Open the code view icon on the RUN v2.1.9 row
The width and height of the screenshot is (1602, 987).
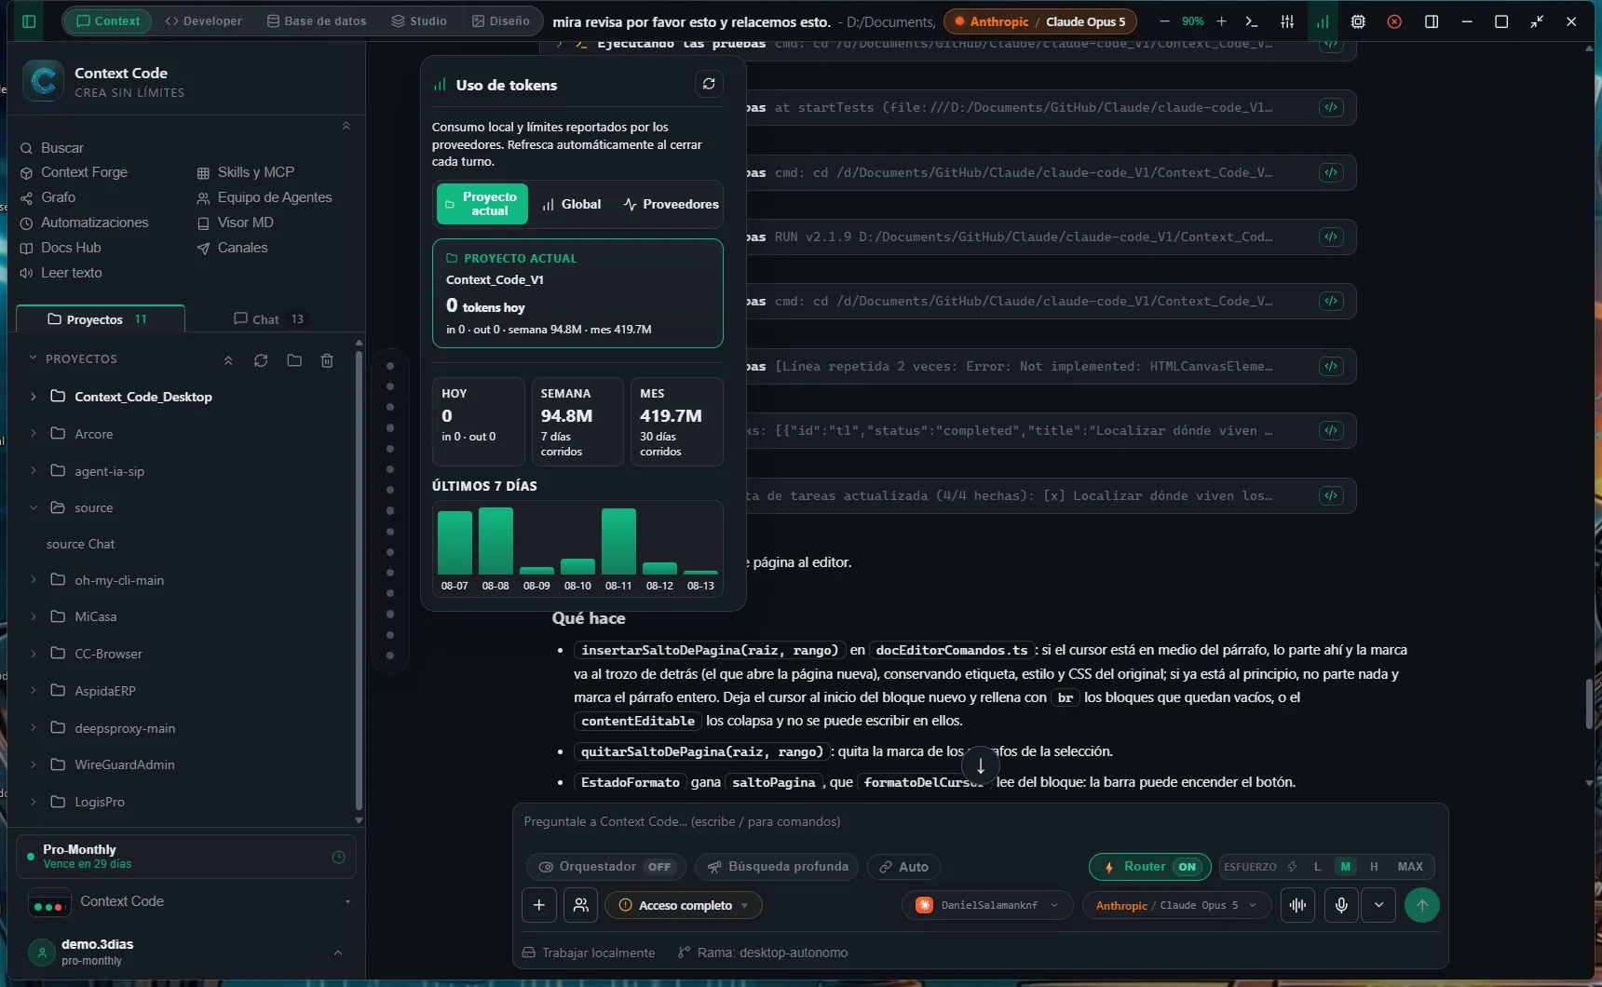(x=1331, y=237)
